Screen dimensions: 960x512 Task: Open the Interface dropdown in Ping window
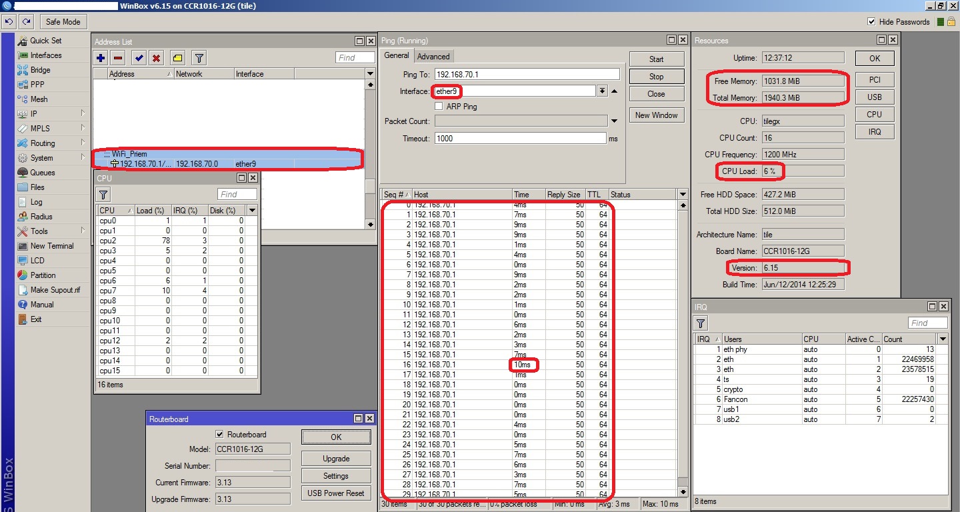(x=603, y=91)
